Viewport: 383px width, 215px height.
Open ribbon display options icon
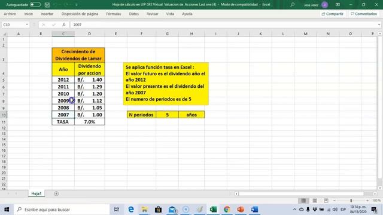click(338, 5)
